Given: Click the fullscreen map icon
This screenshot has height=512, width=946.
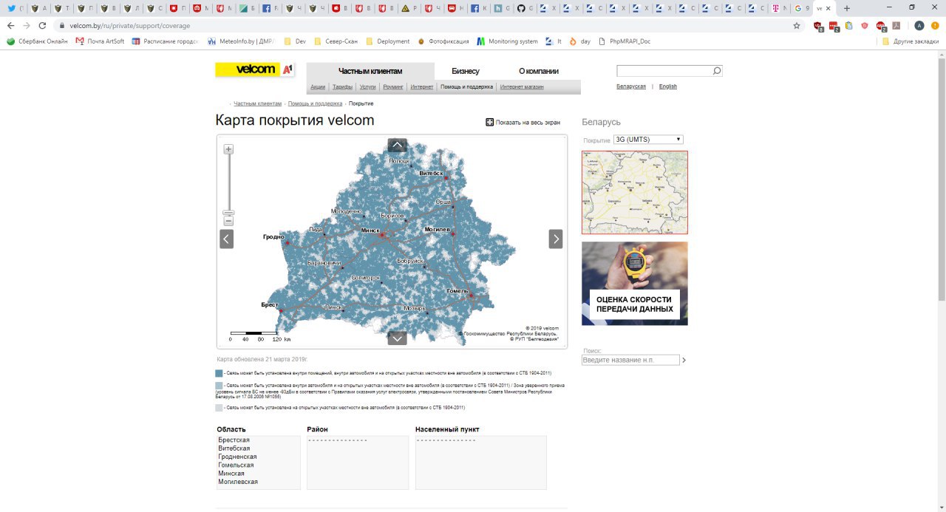Looking at the screenshot, I should point(489,122).
